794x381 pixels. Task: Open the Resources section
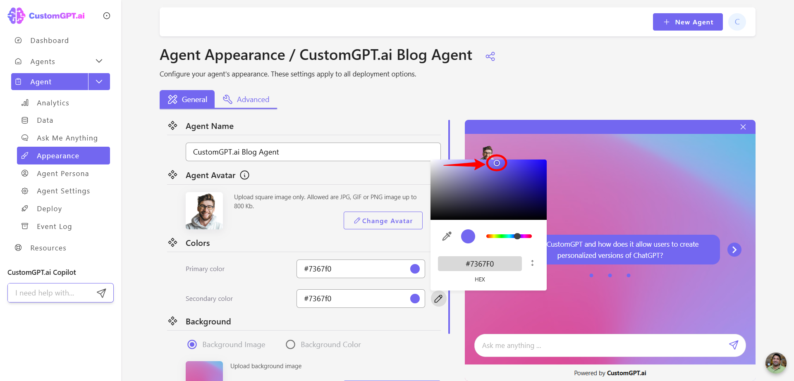click(48, 248)
